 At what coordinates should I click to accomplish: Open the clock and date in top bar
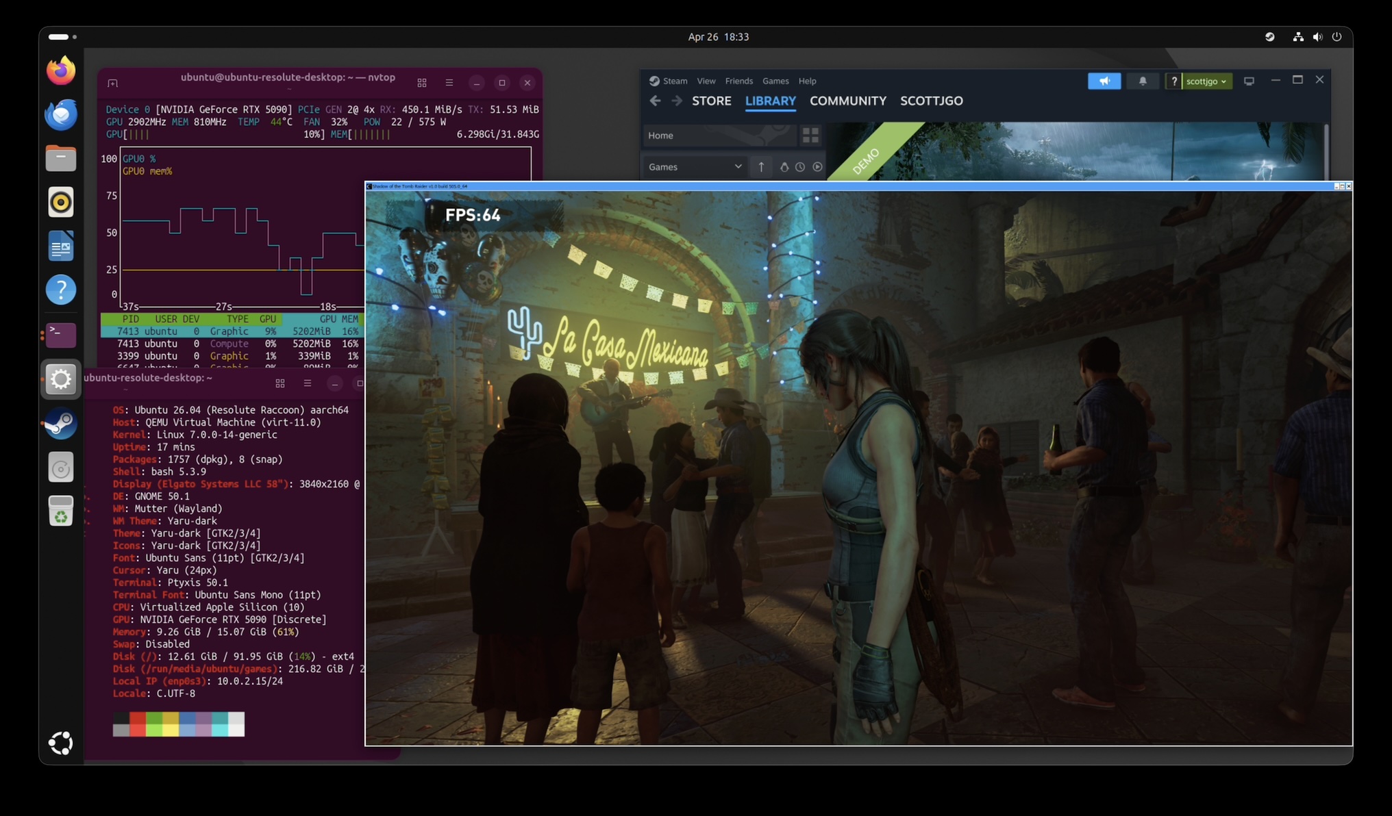coord(718,37)
